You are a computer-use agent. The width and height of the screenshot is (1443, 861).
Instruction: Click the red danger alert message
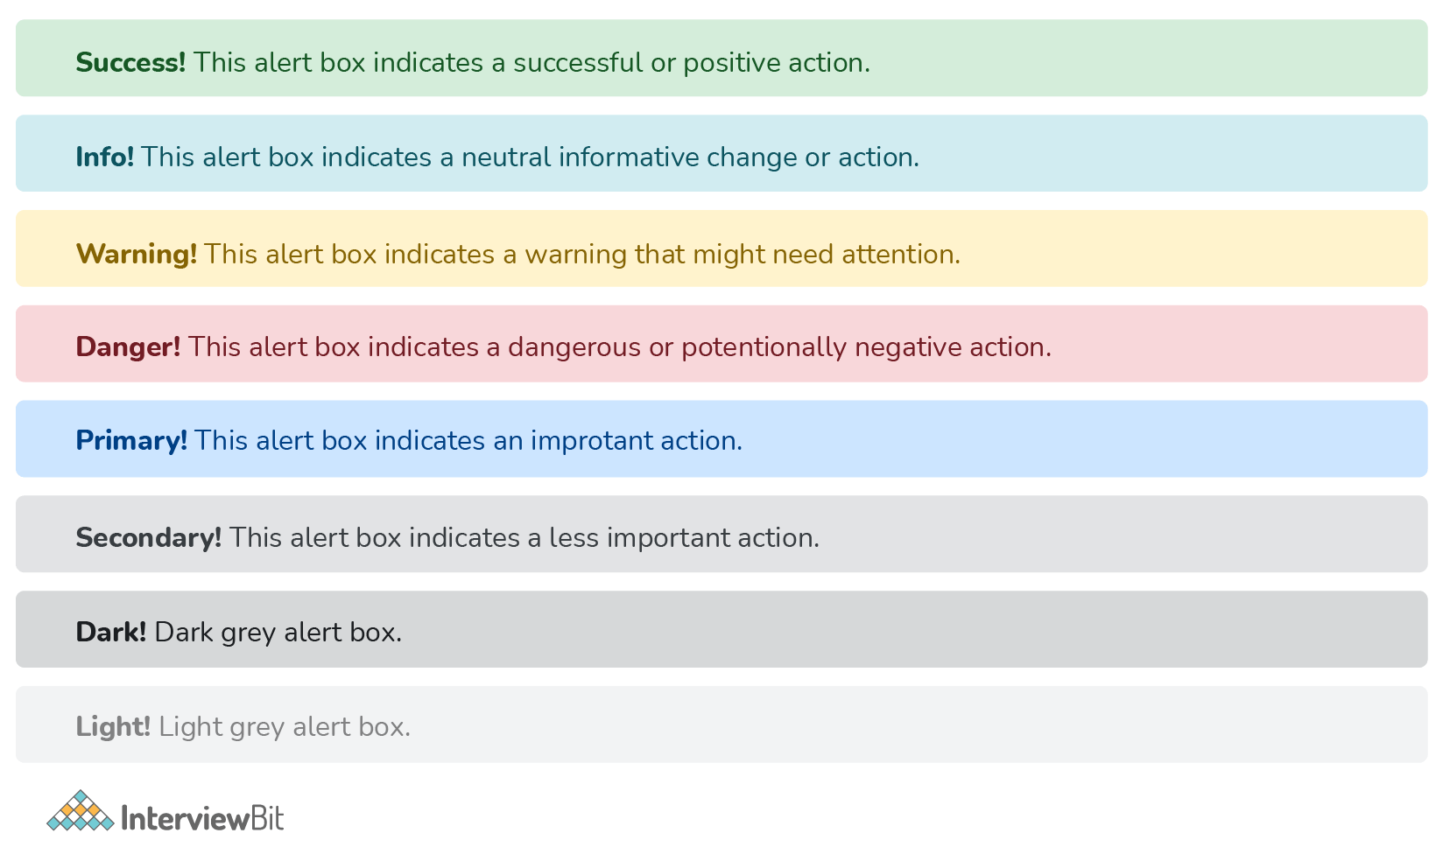point(620,347)
